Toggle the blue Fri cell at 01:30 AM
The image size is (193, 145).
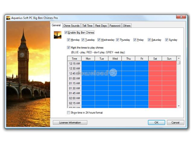point(142,88)
